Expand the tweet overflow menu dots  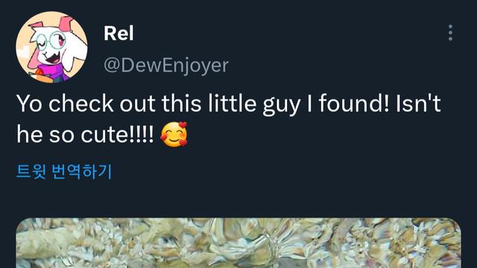point(450,33)
